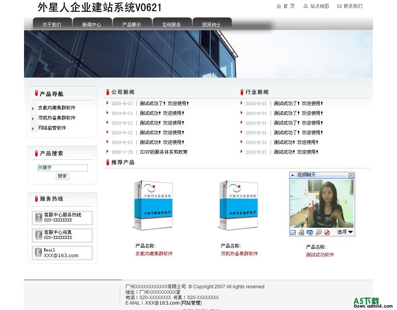
Task: Click the site title 外星人企业建站系统V0621
Action: (x=100, y=7)
